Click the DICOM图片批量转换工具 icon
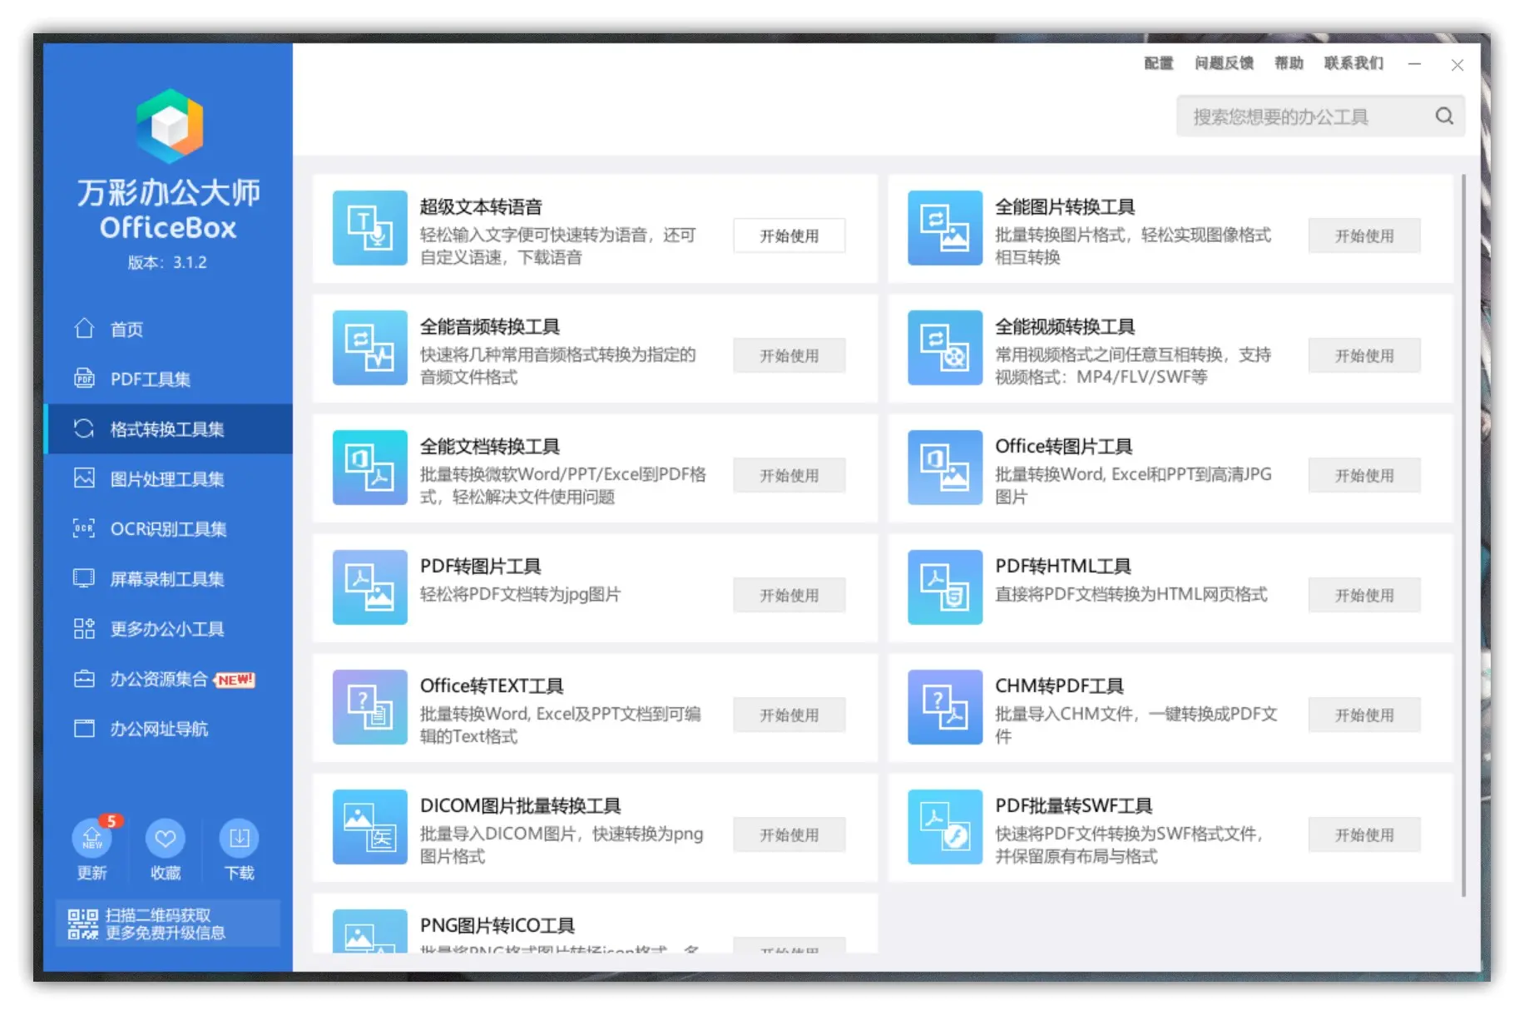Image resolution: width=1524 pixels, height=1015 pixels. tap(369, 827)
